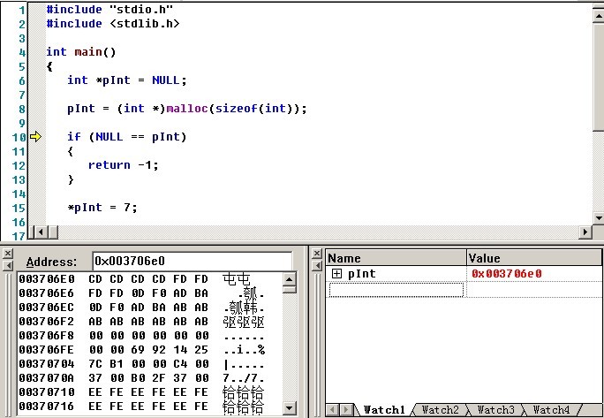Select the empty new watch entry row

(x=396, y=290)
